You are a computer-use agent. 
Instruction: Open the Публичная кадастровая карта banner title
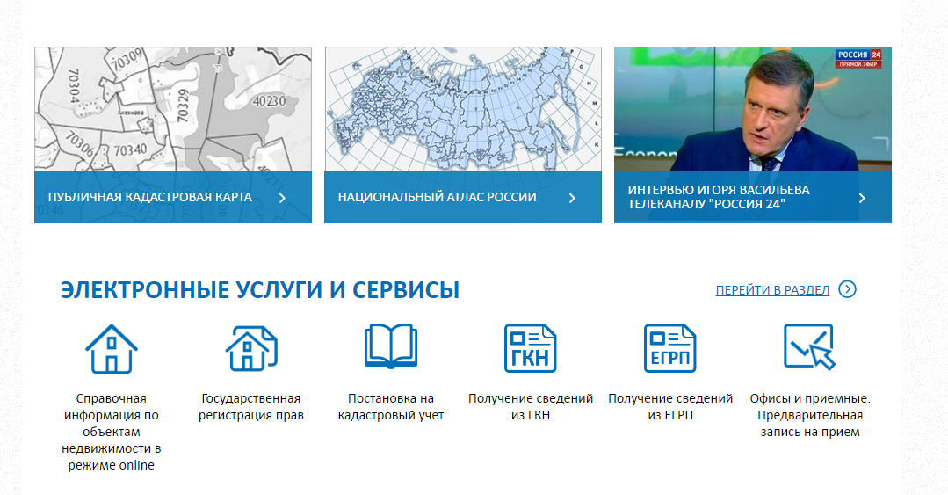pyautogui.click(x=150, y=197)
